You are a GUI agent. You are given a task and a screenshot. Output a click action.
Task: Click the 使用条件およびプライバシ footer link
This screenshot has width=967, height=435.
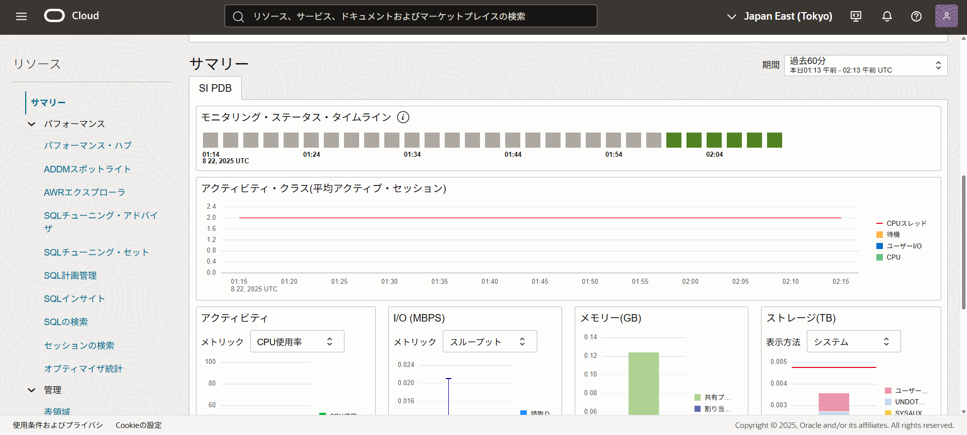pyautogui.click(x=58, y=425)
